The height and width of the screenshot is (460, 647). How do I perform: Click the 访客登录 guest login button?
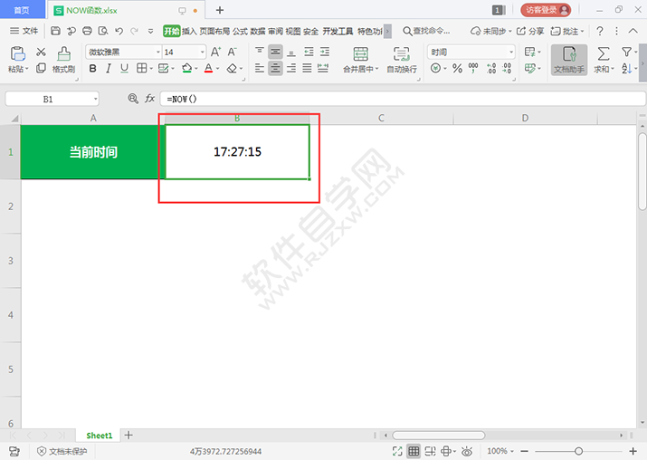546,10
